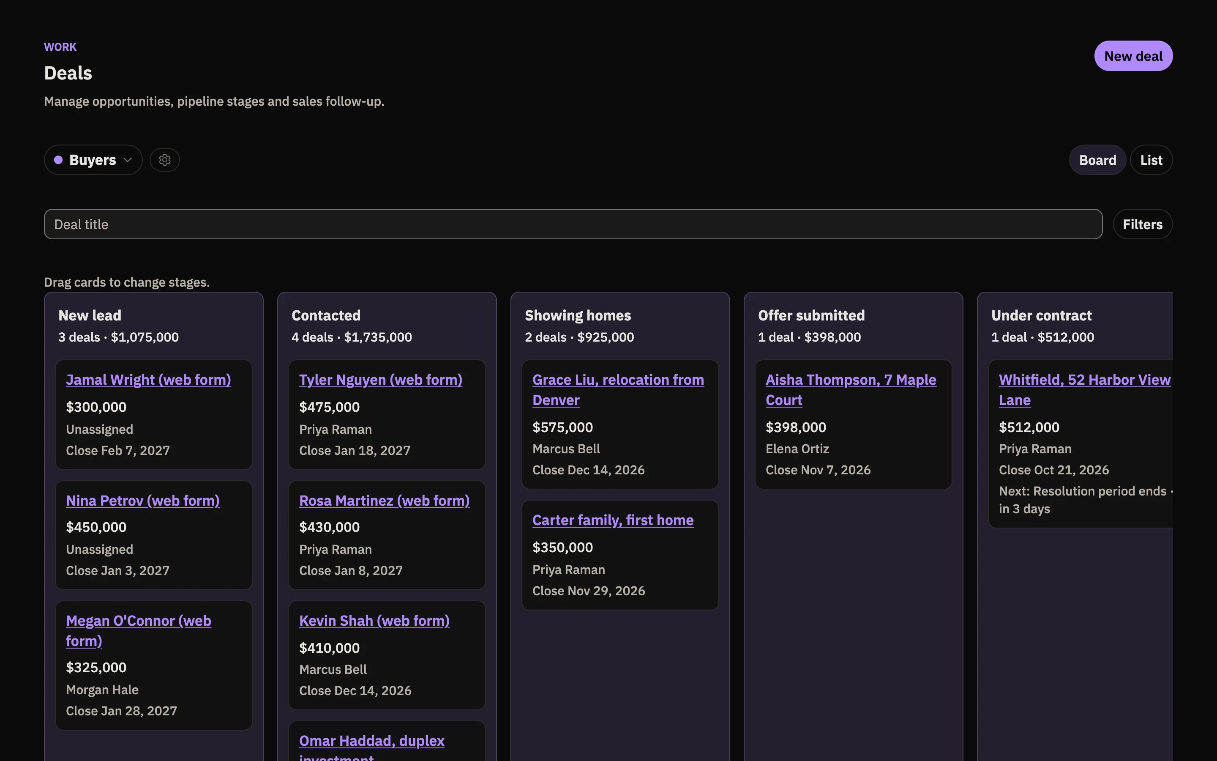This screenshot has width=1217, height=761.
Task: Click Next: Resolution period ends note
Action: coord(1086,500)
